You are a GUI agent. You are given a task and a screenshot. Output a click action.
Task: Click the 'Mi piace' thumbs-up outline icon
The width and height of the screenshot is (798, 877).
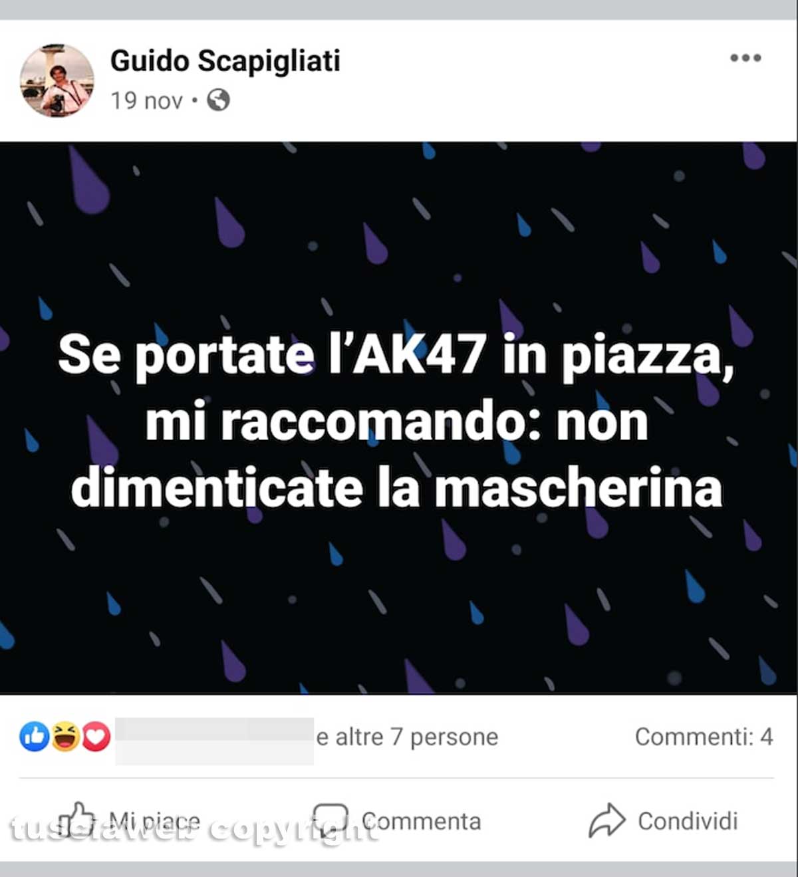(x=77, y=820)
